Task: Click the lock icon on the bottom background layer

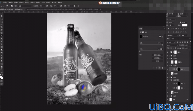Action: click(x=187, y=100)
